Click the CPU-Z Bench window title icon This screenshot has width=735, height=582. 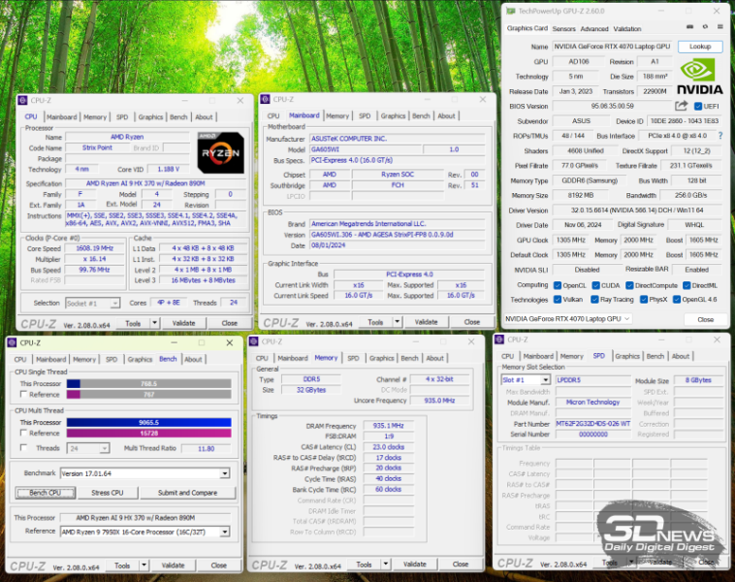click(x=12, y=342)
